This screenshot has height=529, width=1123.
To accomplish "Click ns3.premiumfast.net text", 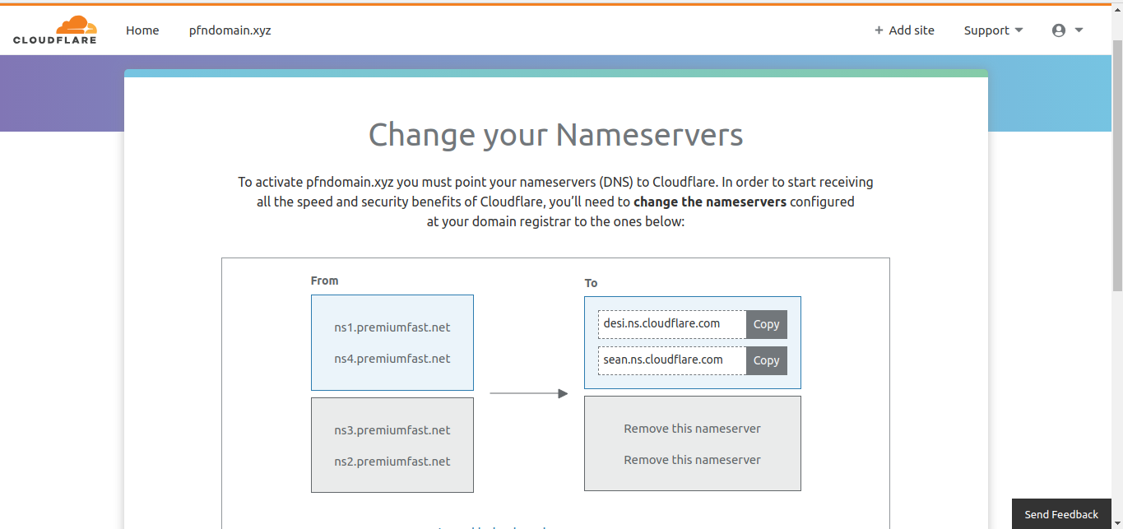I will click(x=392, y=430).
